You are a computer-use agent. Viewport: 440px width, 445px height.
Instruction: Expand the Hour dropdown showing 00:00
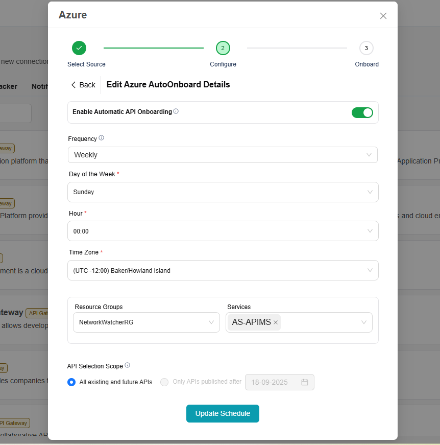pyautogui.click(x=223, y=231)
